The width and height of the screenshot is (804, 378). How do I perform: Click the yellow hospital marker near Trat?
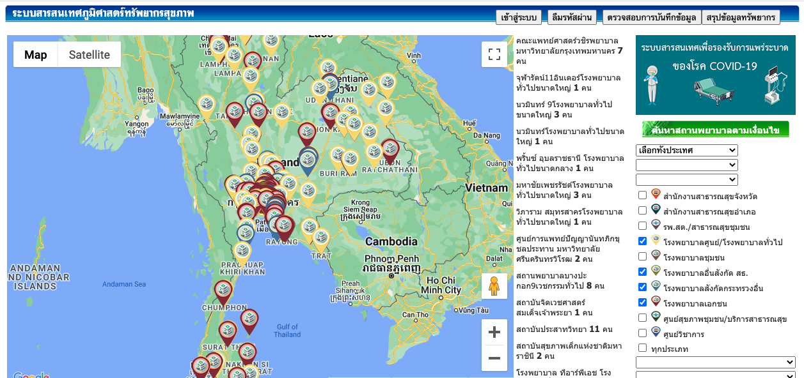(x=320, y=239)
